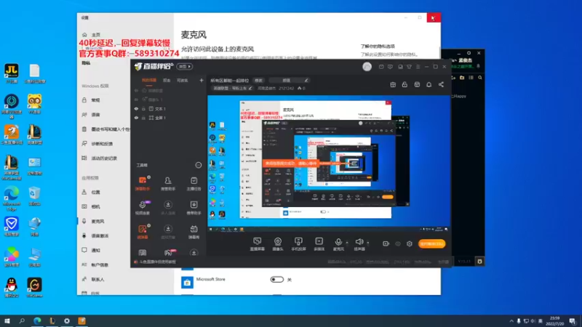The height and width of the screenshot is (327, 582).
Task: Toggle Microsoft Store microphone access switch
Action: coord(277,280)
